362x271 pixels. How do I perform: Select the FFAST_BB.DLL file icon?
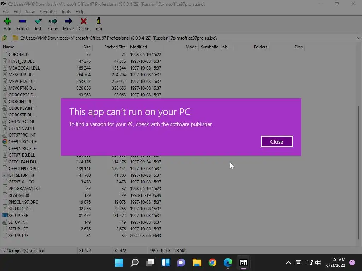(5, 61)
